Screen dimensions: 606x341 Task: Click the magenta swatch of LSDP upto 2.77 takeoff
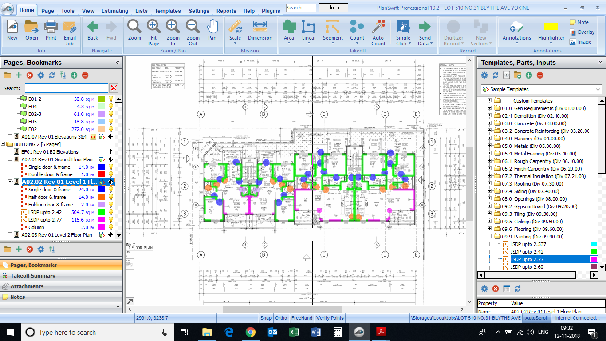click(x=102, y=220)
